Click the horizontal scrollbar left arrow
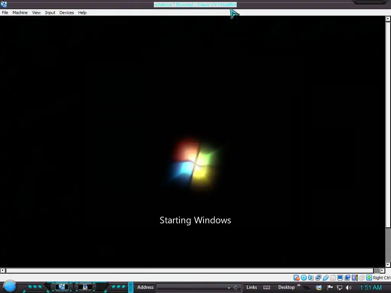The height and width of the screenshot is (293, 391). [x=3, y=270]
